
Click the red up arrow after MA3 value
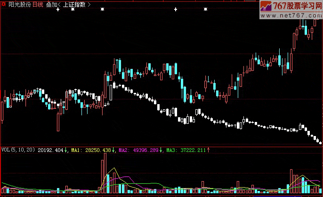[209, 150]
